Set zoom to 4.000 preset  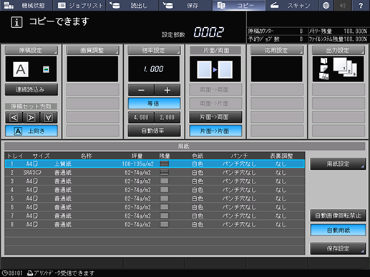coord(141,117)
